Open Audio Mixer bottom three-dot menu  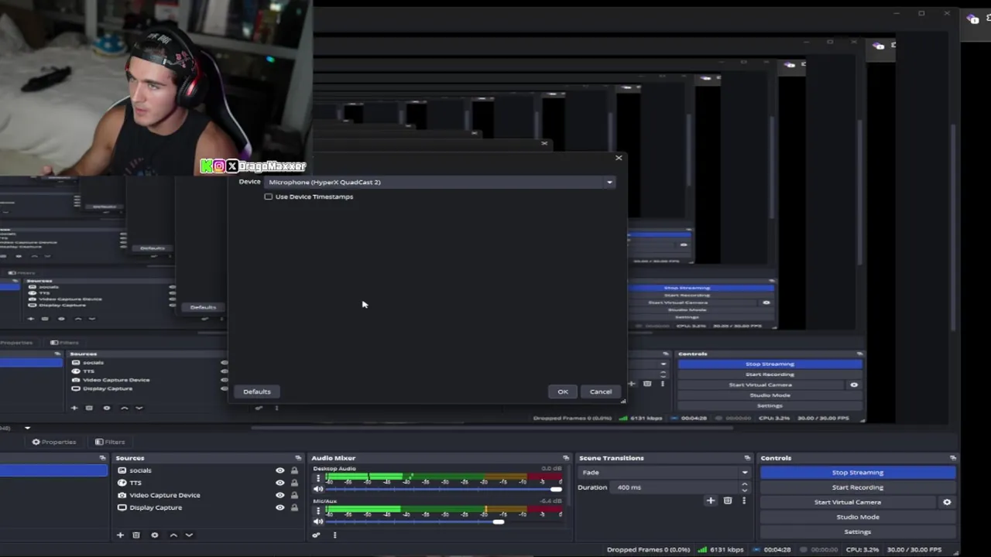(334, 535)
